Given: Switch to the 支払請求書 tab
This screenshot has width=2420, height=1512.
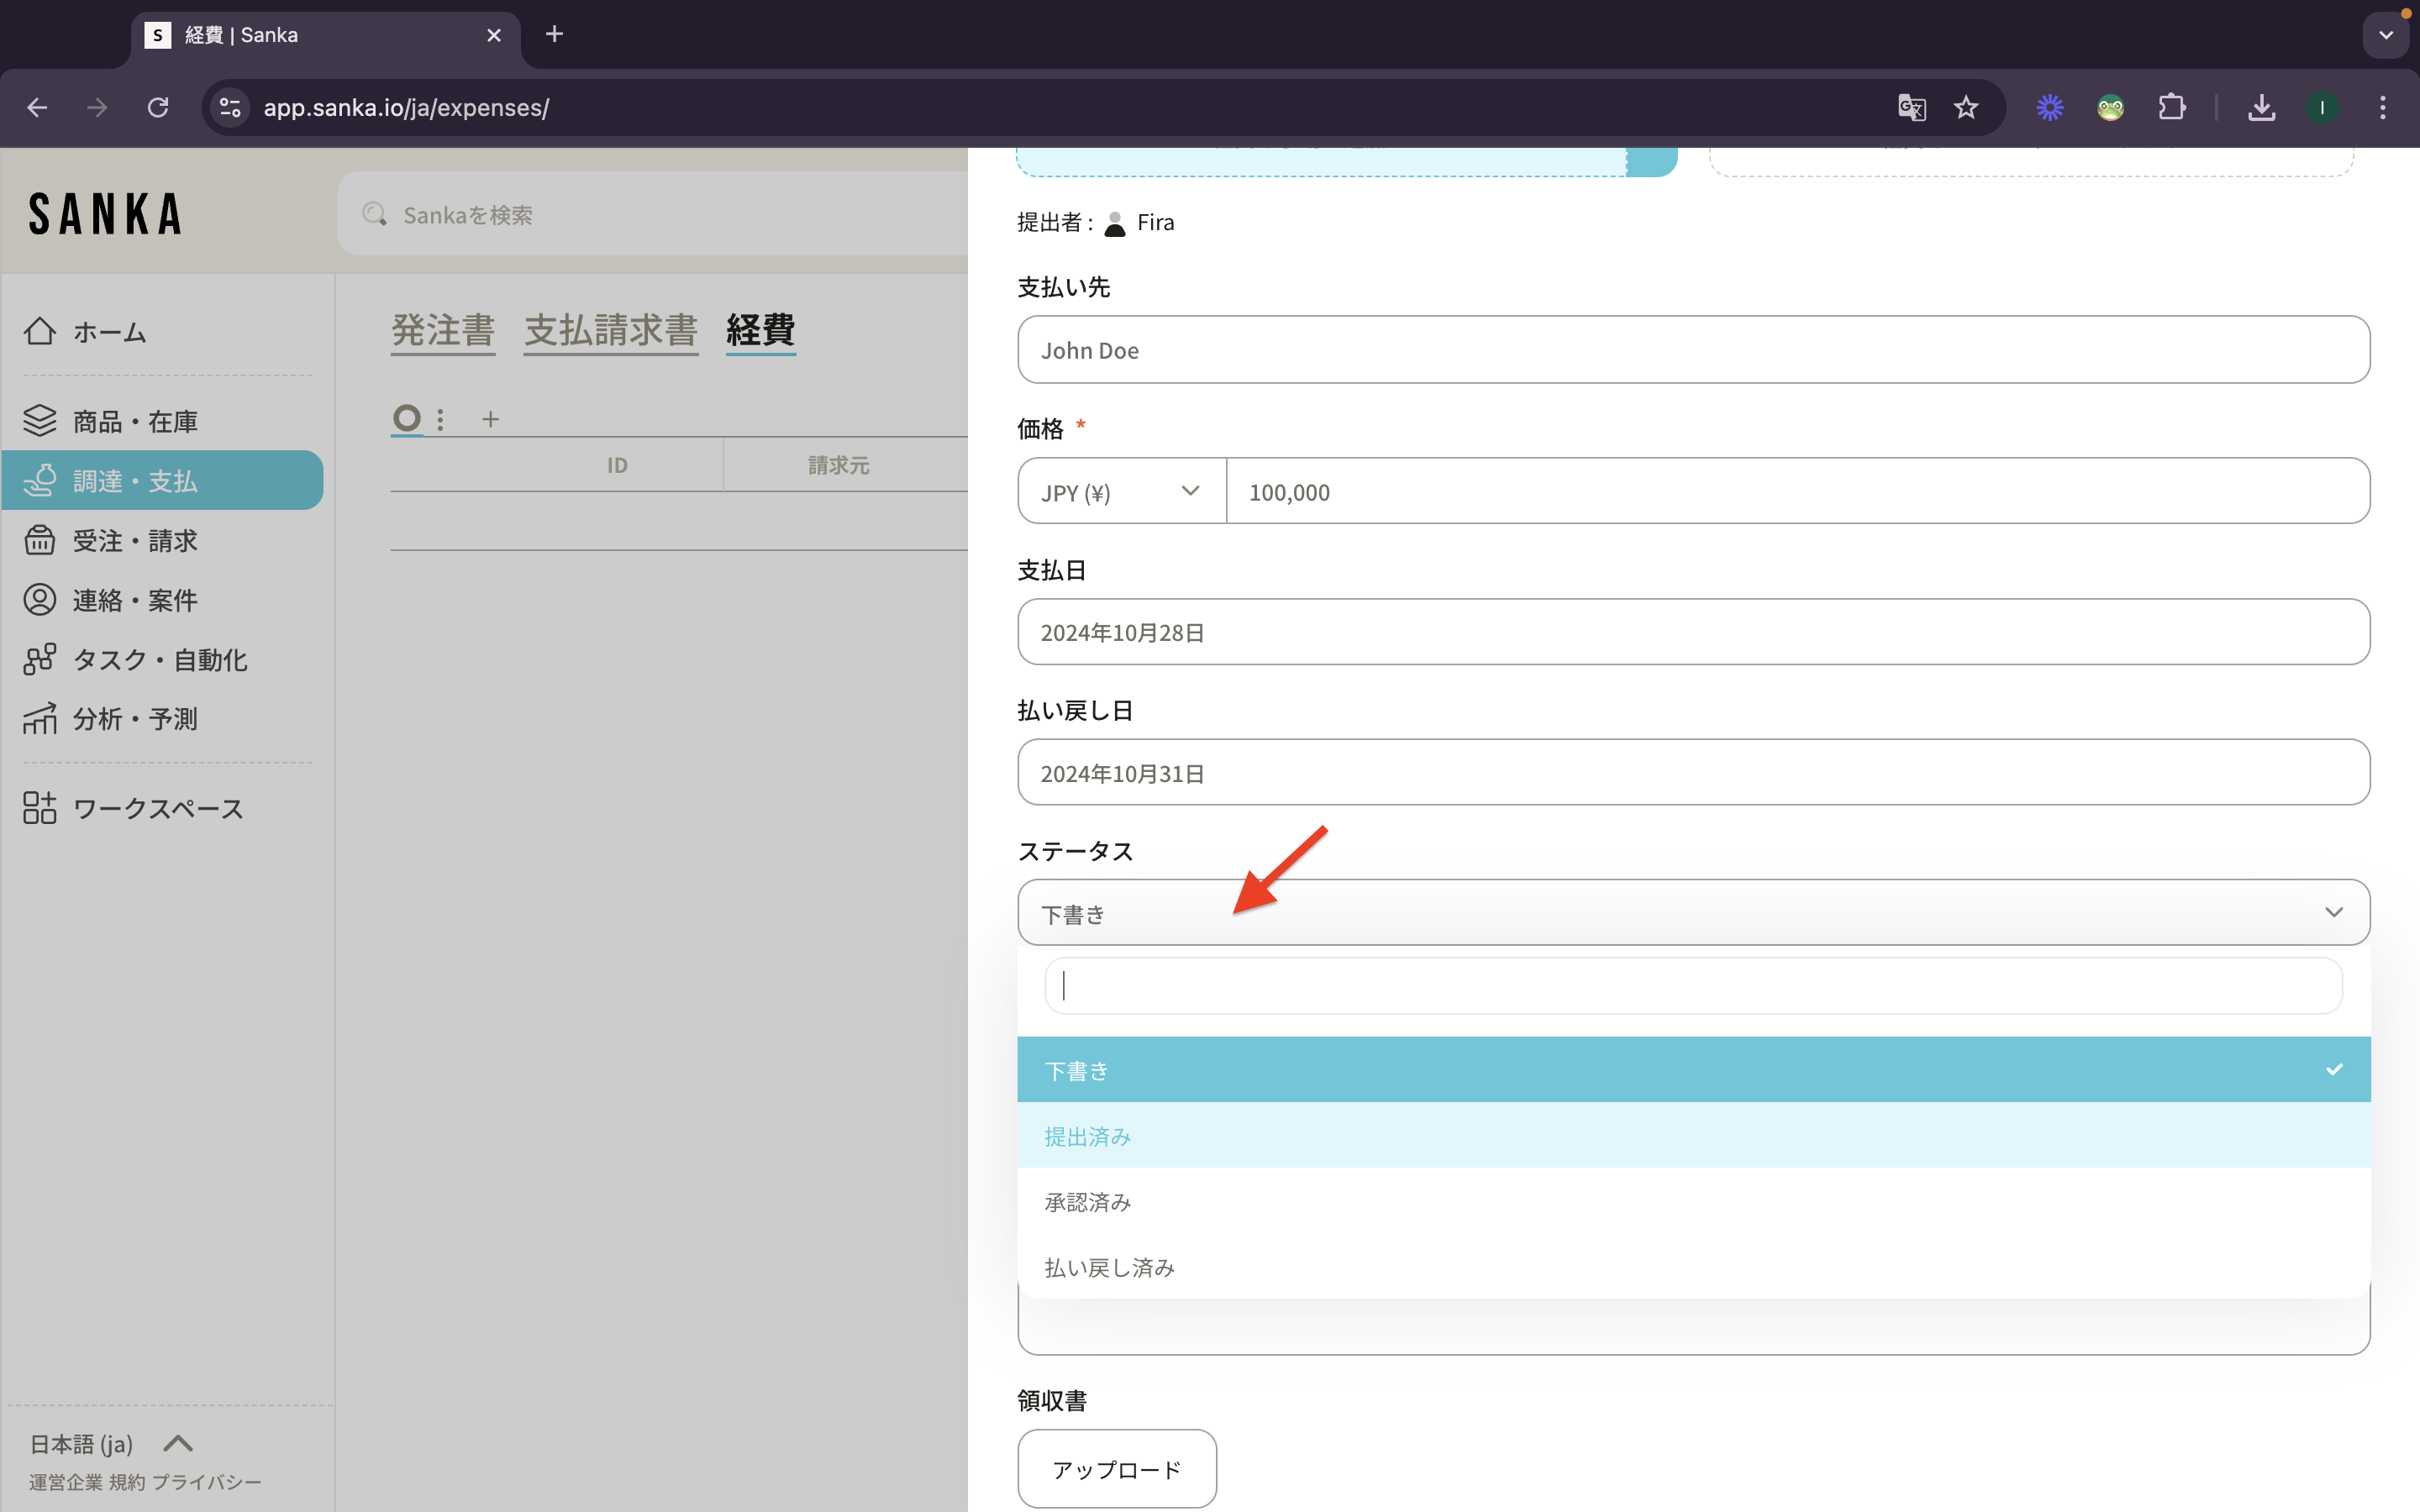Looking at the screenshot, I should (x=610, y=330).
